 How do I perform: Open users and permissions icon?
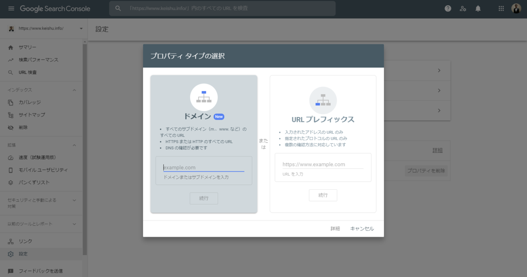coord(463,8)
